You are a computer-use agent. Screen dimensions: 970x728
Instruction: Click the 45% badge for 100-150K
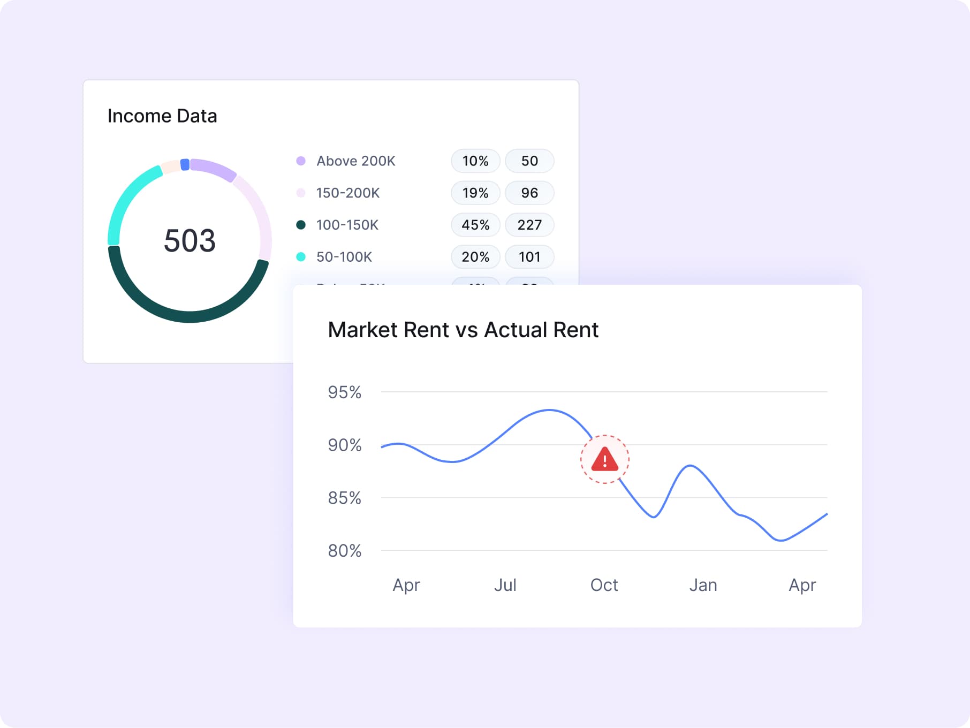coord(475,225)
